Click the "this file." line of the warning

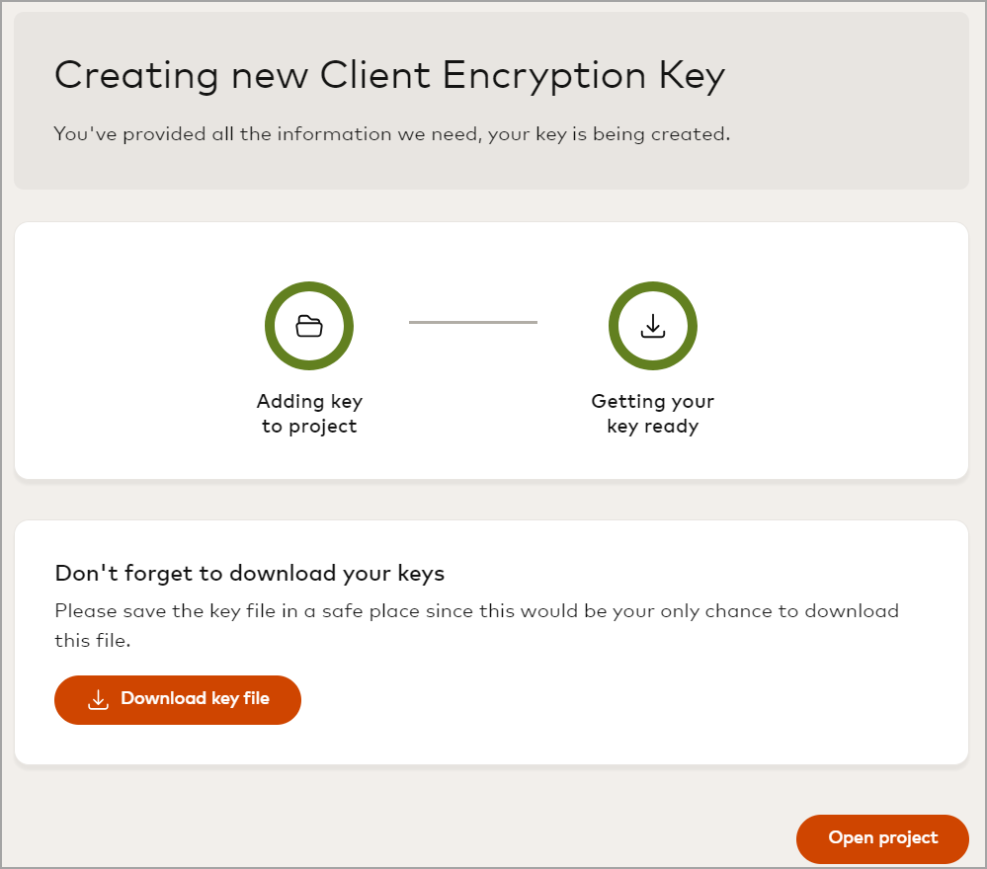[92, 641]
